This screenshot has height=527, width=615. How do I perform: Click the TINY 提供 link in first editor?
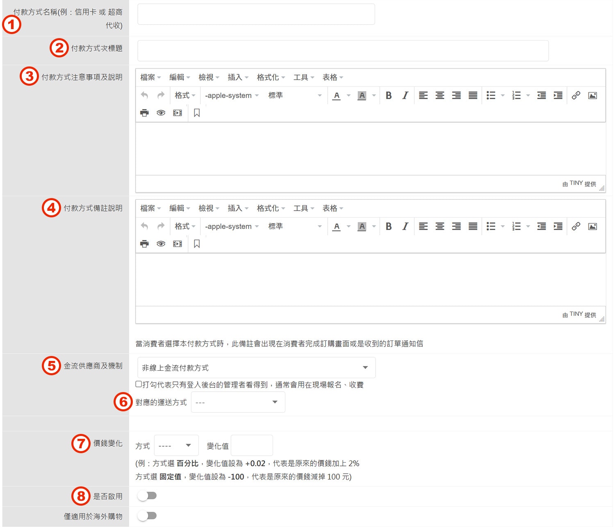tap(579, 184)
